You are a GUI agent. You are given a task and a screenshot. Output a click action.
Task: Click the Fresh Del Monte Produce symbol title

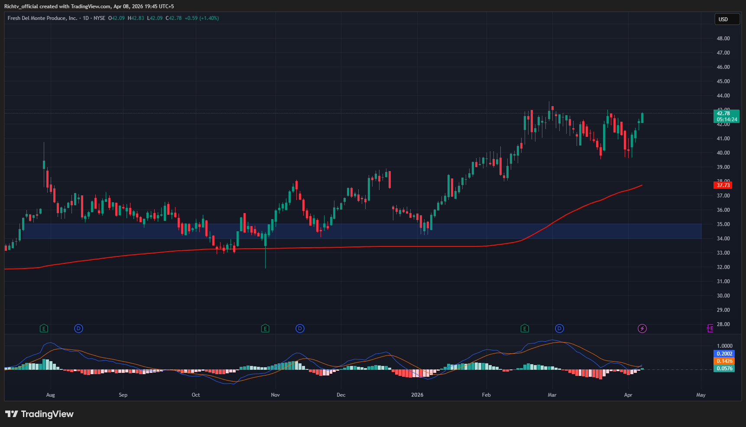pos(42,18)
